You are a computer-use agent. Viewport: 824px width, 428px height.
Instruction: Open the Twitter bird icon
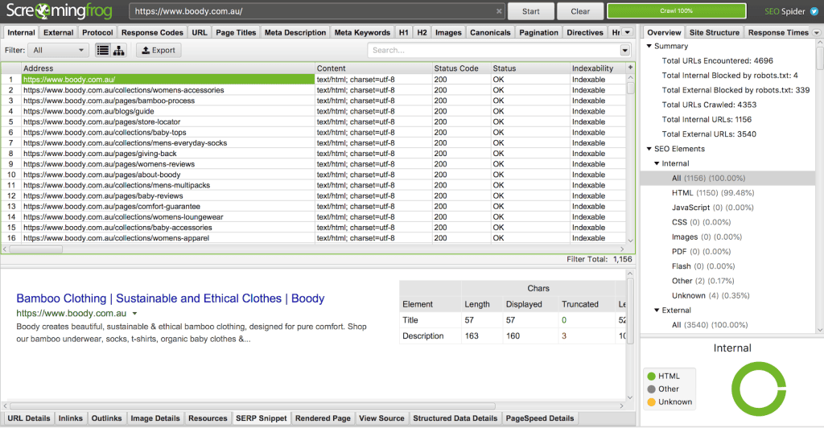pyautogui.click(x=814, y=11)
